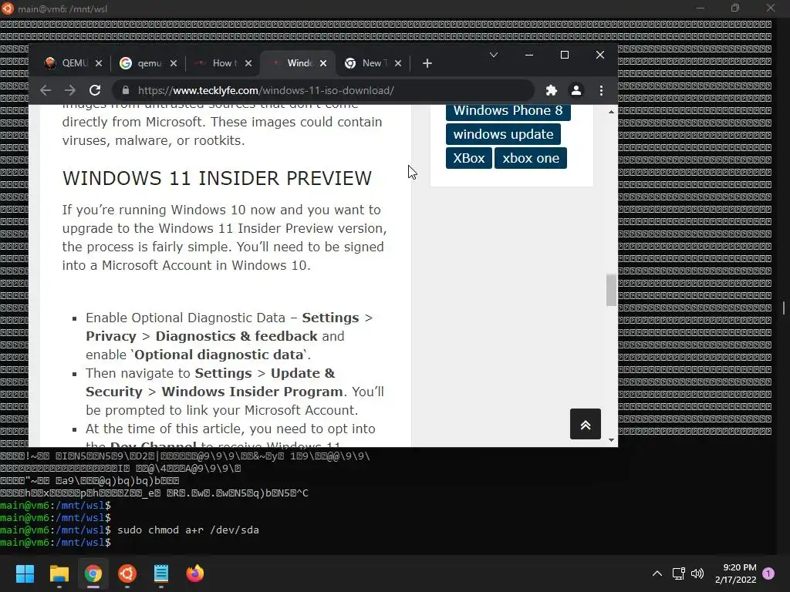The width and height of the screenshot is (790, 592).
Task: Open the Notepad taskbar icon
Action: (x=161, y=573)
